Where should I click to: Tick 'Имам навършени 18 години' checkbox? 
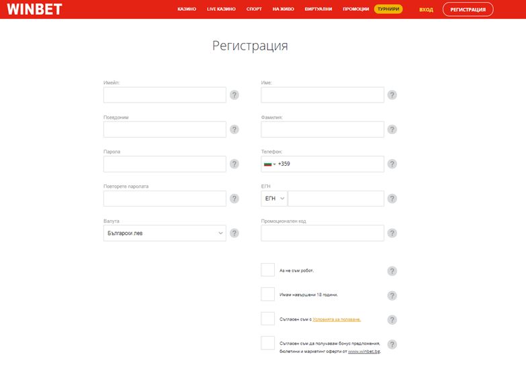pyautogui.click(x=267, y=294)
